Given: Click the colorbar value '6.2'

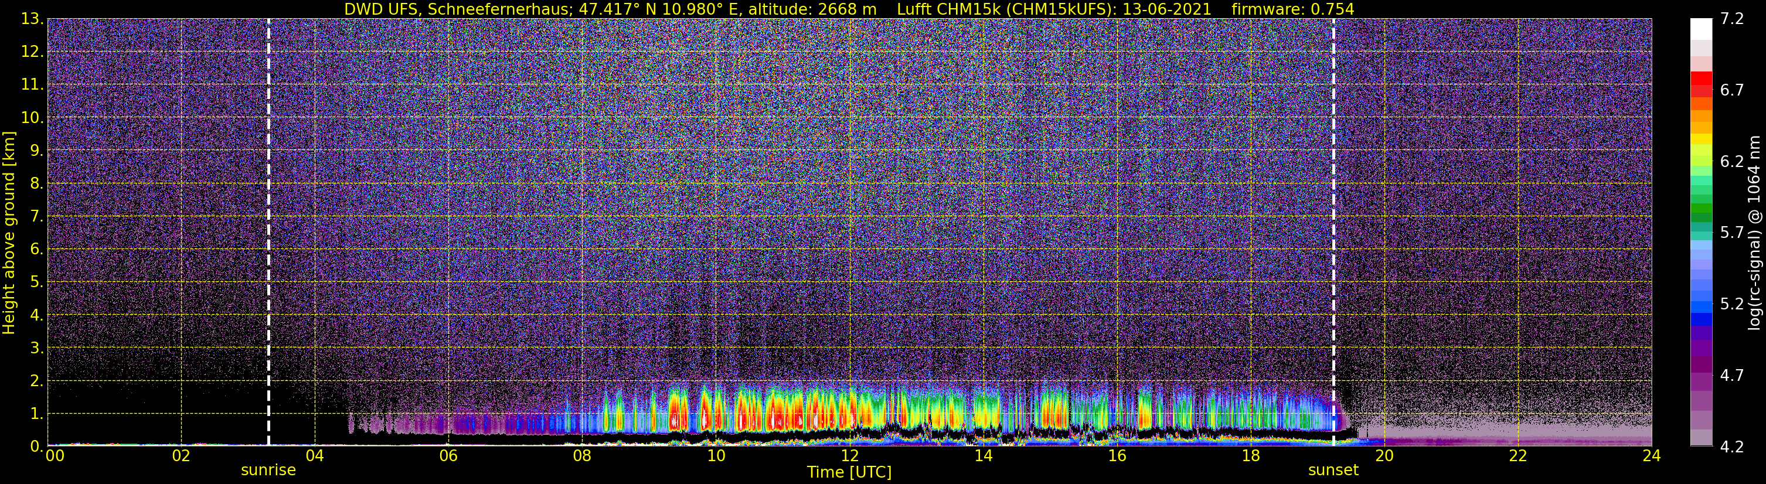Looking at the screenshot, I should pyautogui.click(x=1732, y=162).
